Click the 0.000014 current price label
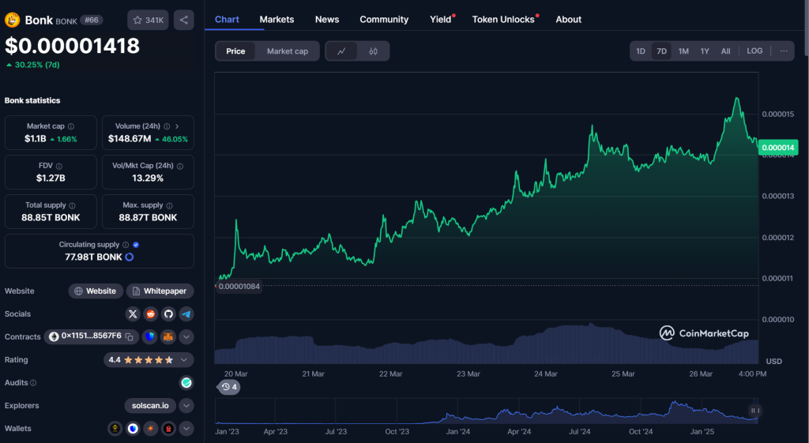The image size is (809, 443). pyautogui.click(x=777, y=148)
